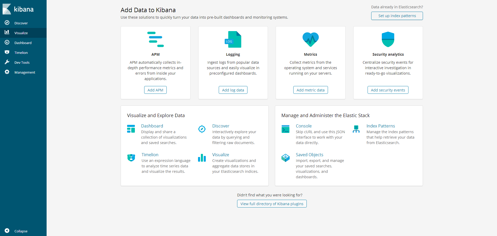Go to Dashboard in sidebar menu

23,43
